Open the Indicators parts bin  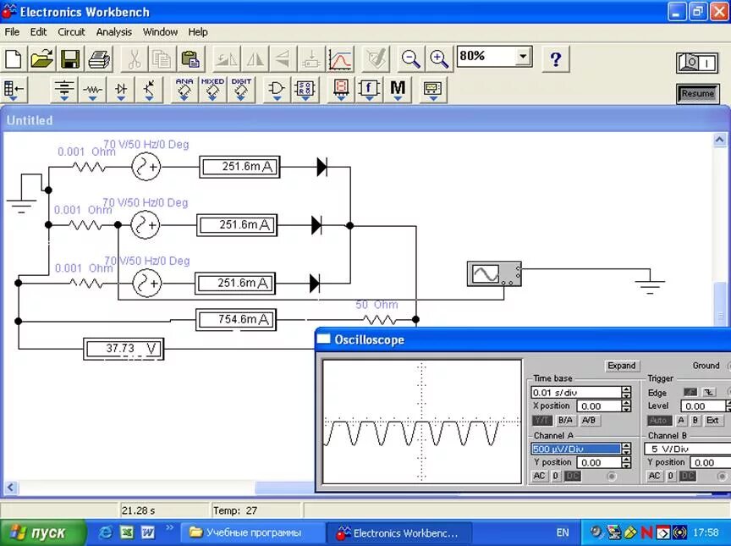coord(341,90)
